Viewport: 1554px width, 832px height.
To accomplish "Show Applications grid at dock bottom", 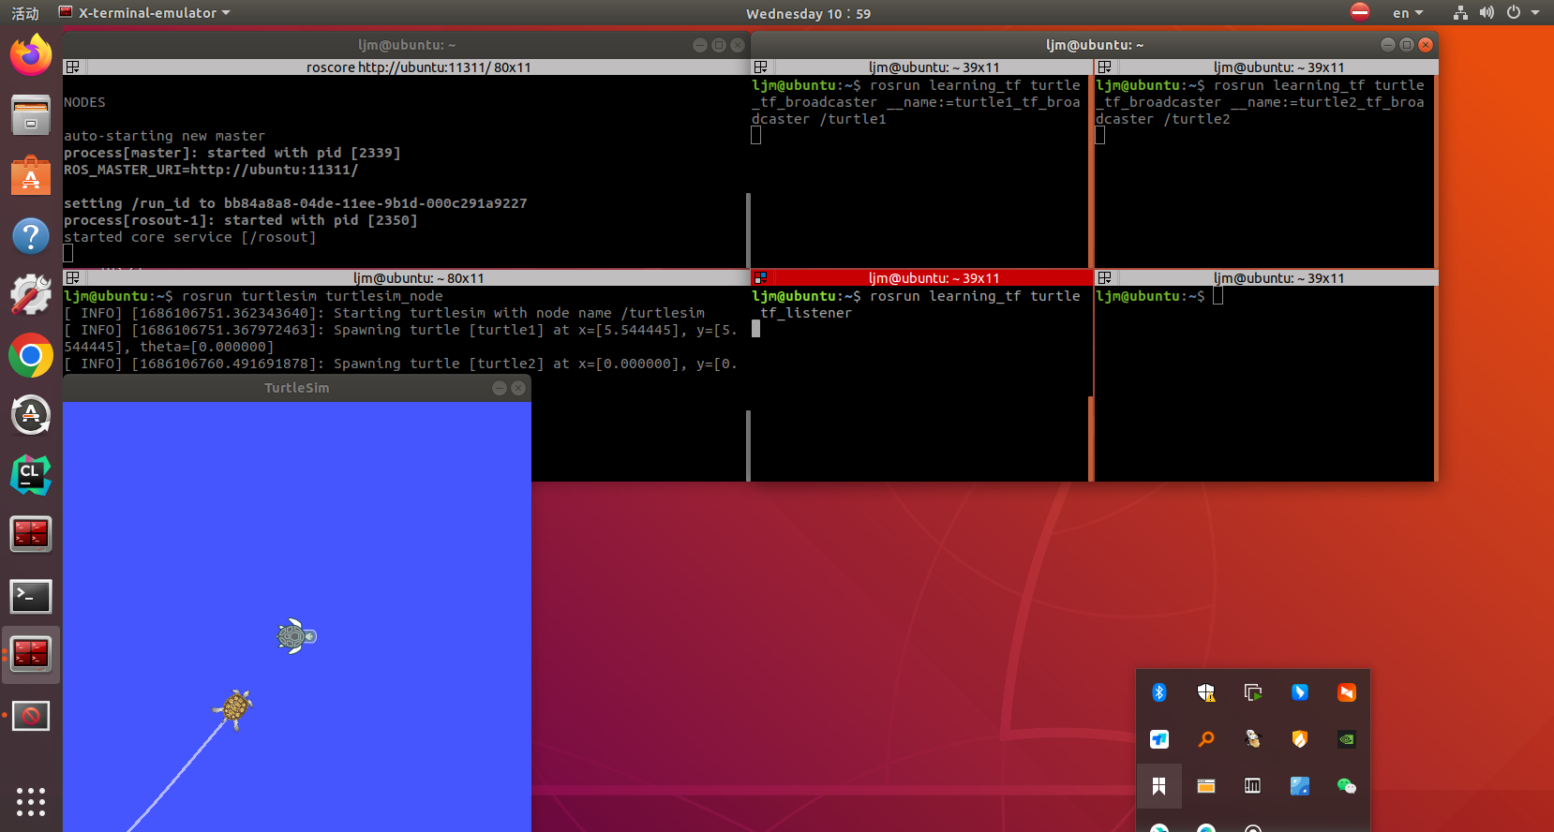I will click(31, 802).
